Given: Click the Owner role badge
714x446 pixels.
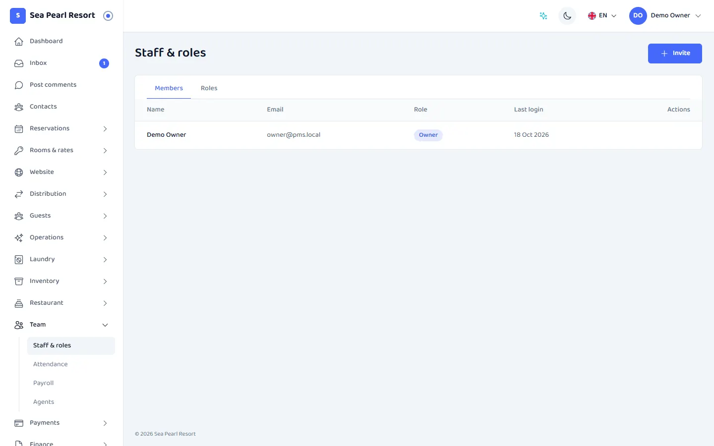Looking at the screenshot, I should click(x=428, y=135).
